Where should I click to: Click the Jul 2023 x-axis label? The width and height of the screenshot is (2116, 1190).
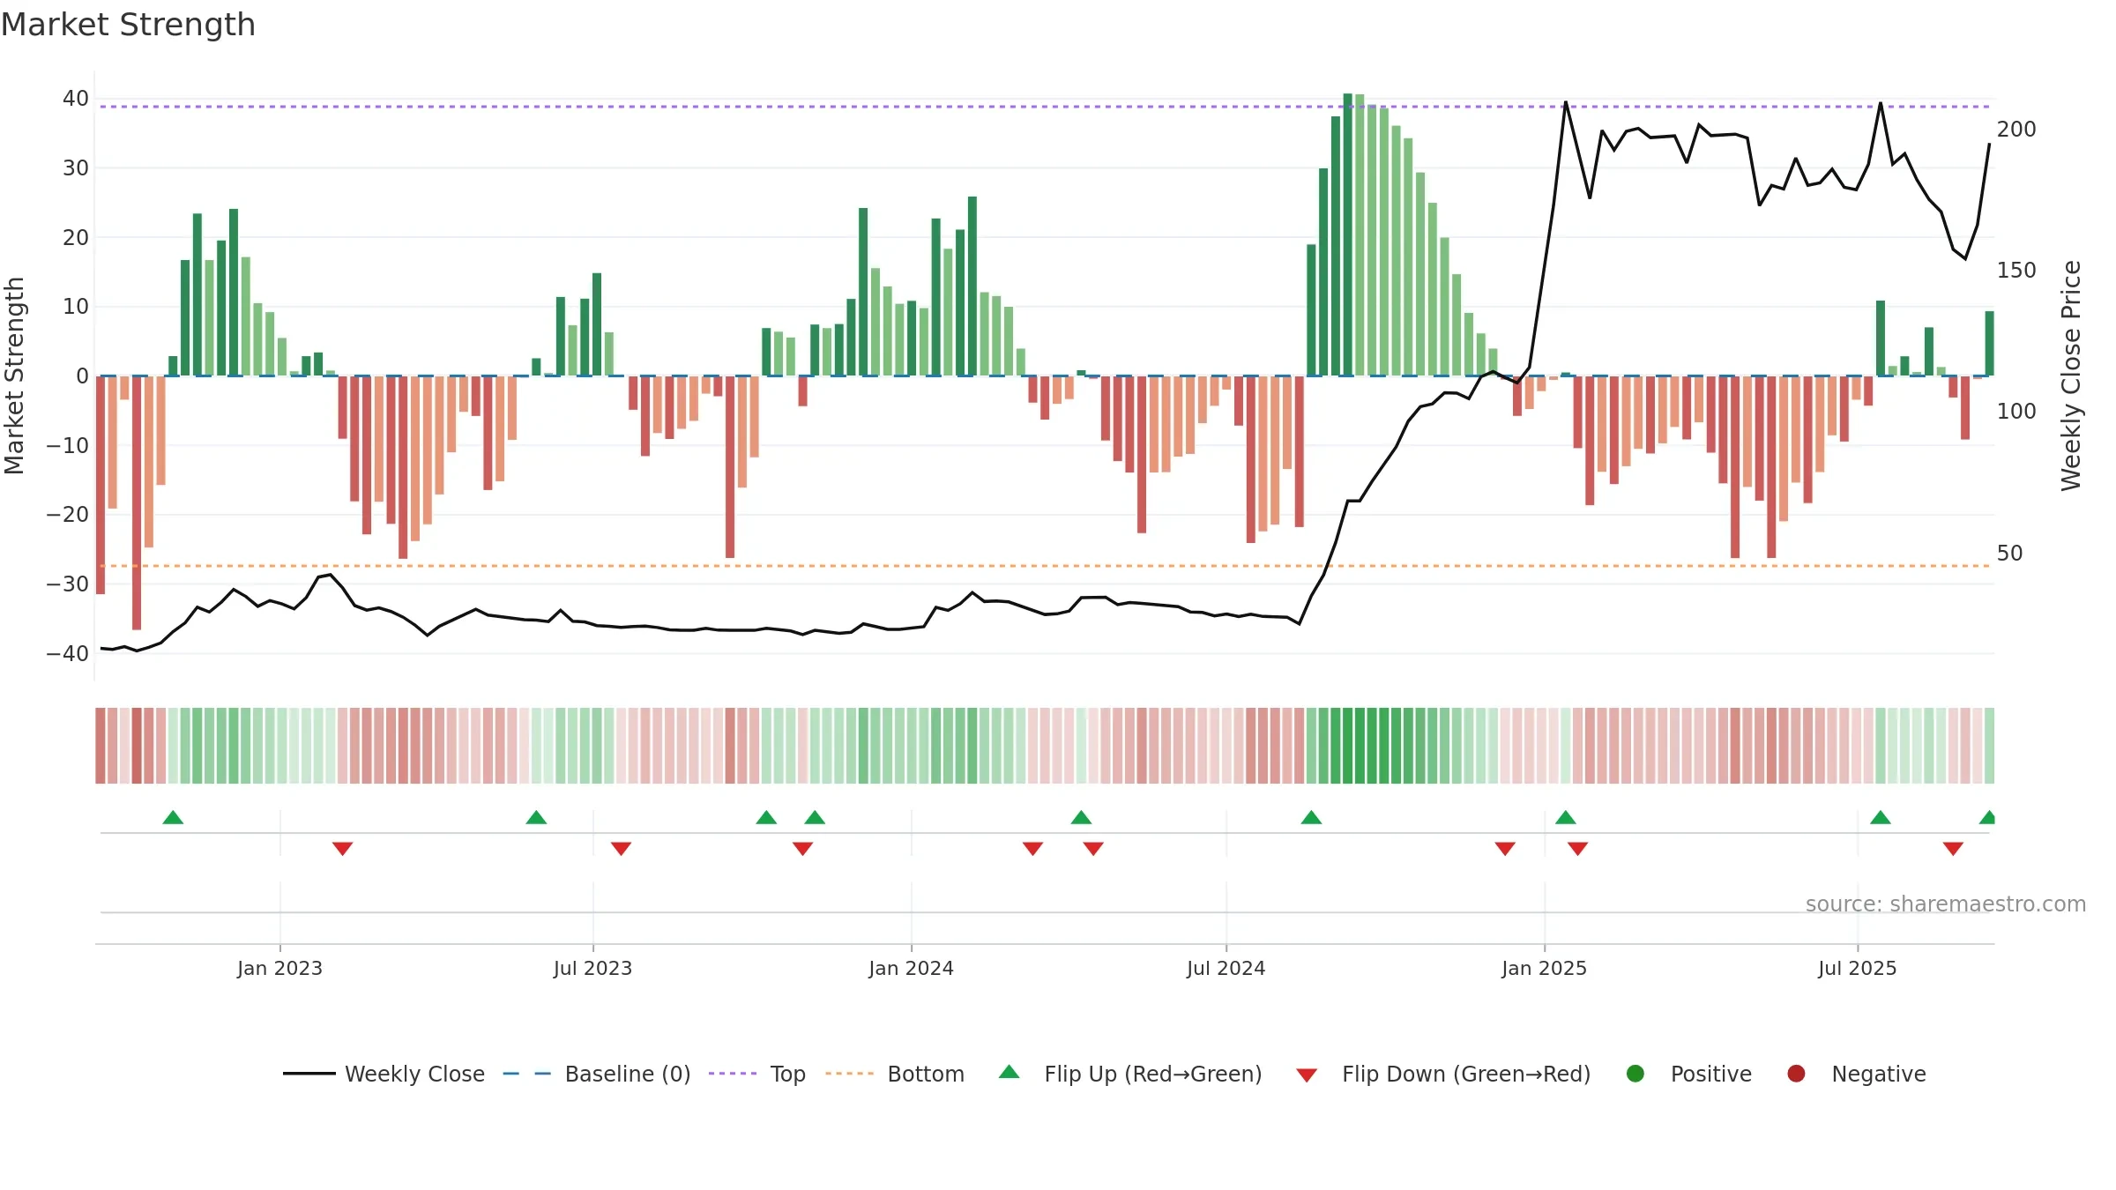(x=592, y=968)
